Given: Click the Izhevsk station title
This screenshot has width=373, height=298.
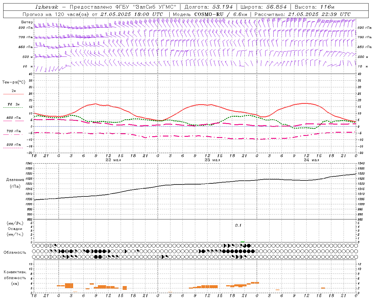Looking at the screenshot, I should tap(47, 7).
